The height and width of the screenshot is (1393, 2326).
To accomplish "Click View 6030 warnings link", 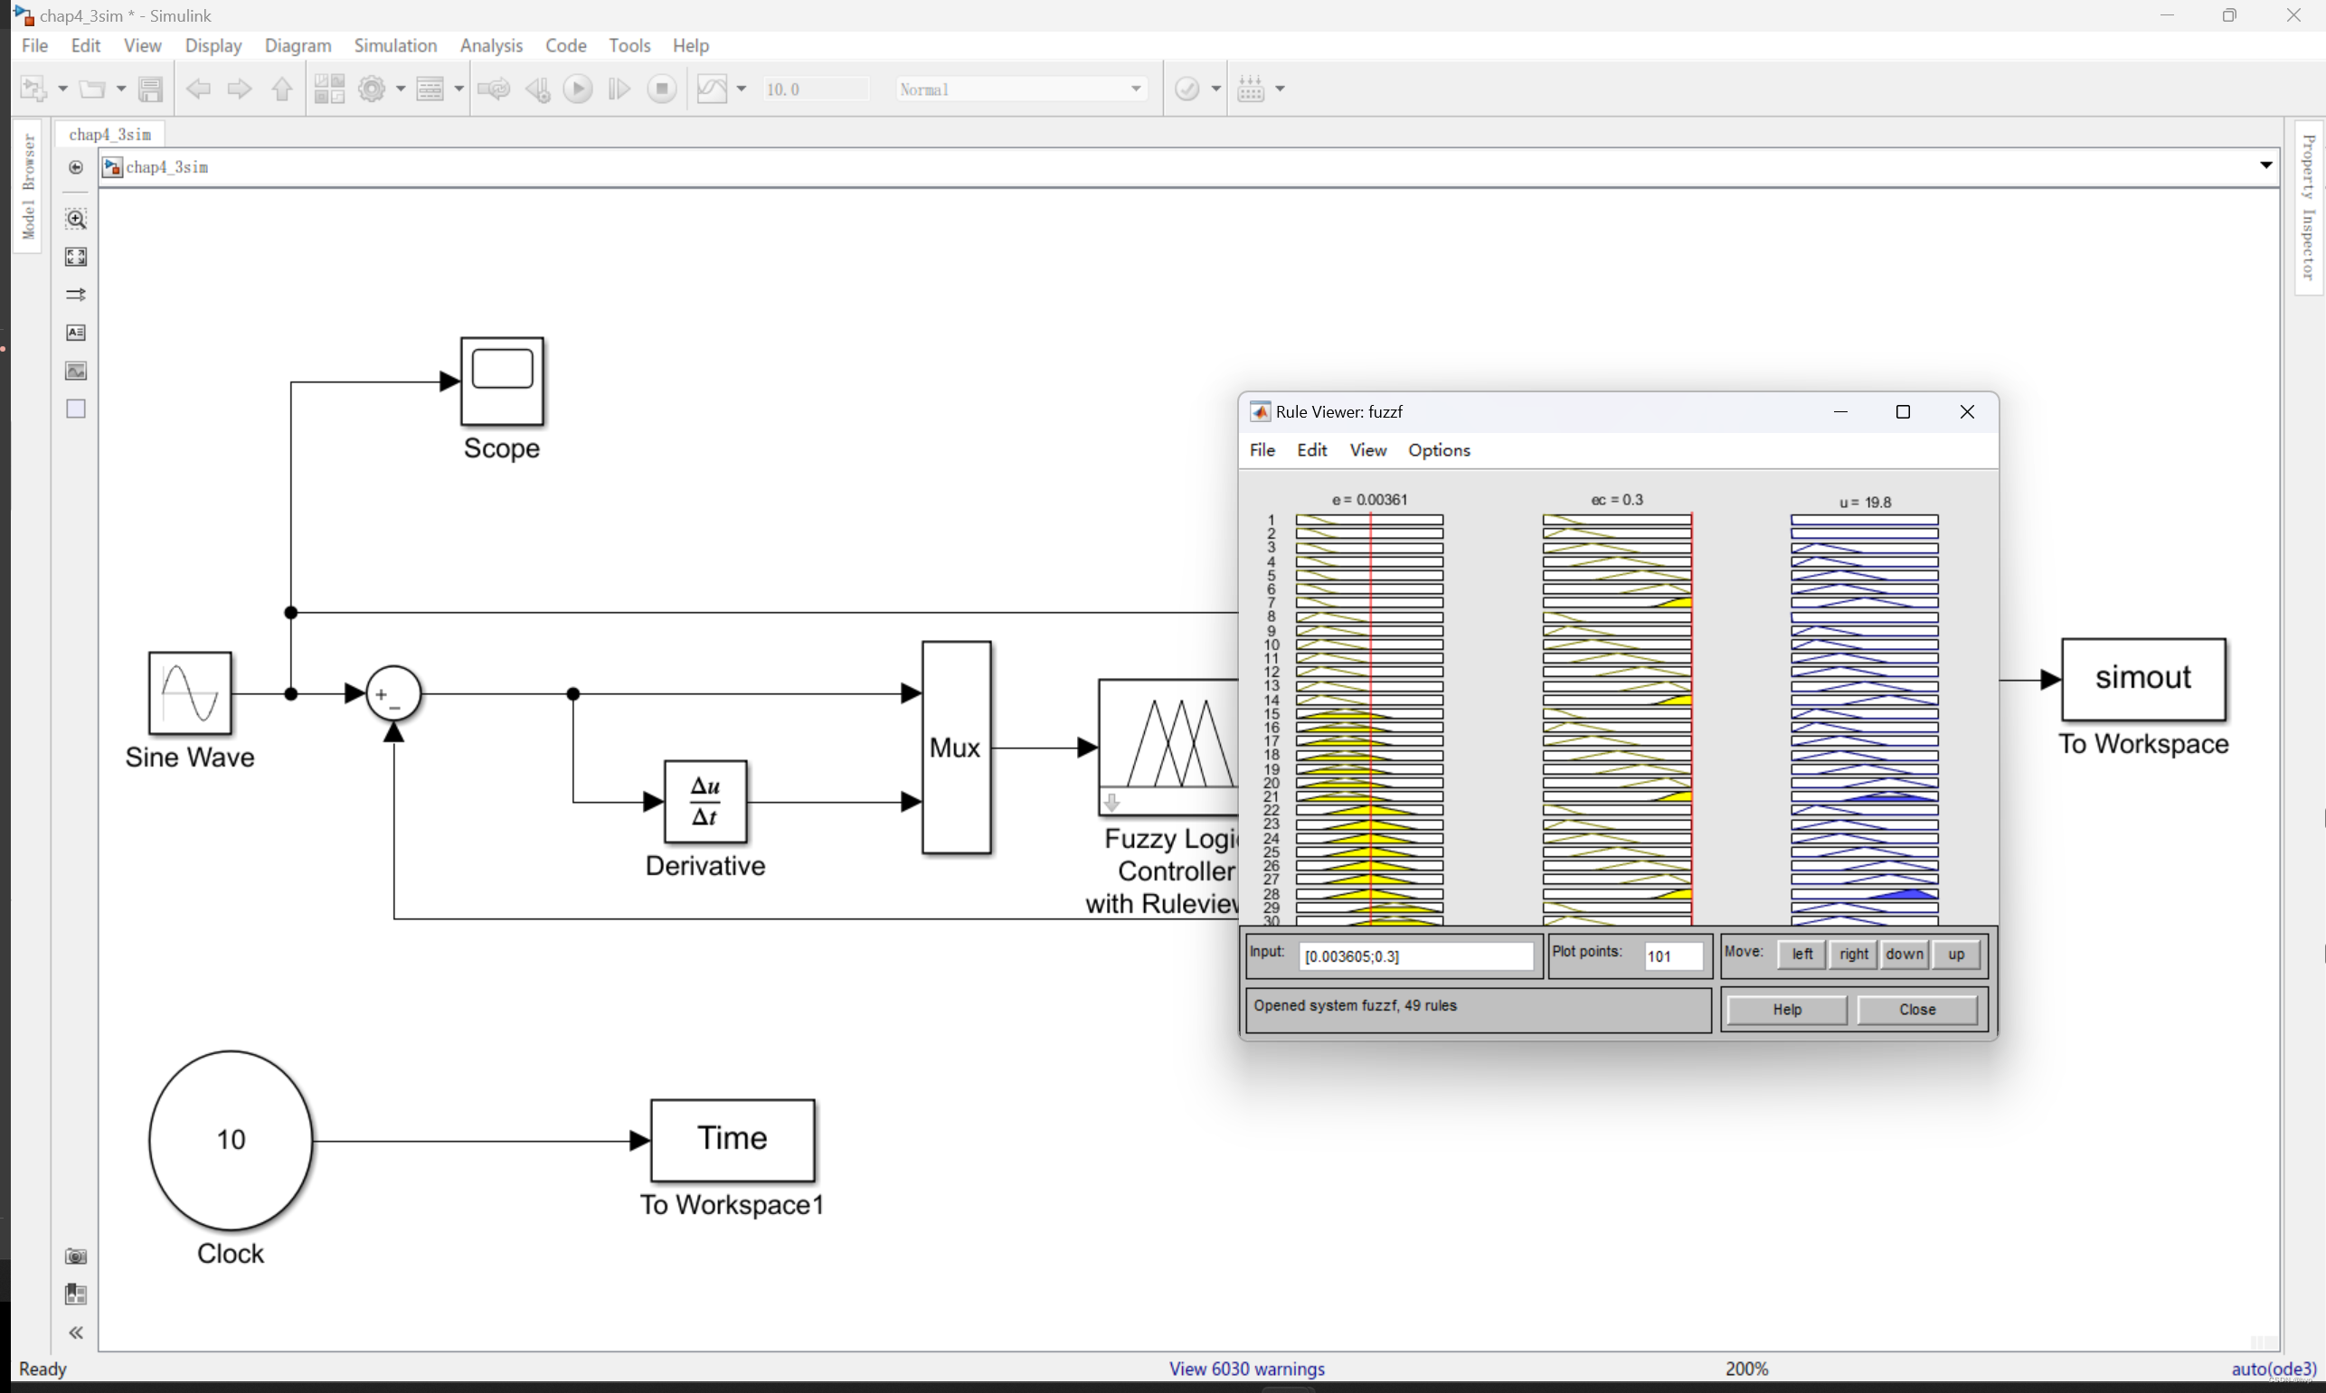I will [x=1246, y=1368].
